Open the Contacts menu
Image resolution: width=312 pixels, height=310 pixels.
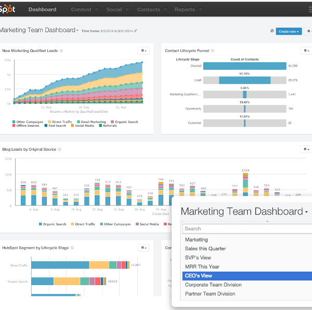click(152, 9)
